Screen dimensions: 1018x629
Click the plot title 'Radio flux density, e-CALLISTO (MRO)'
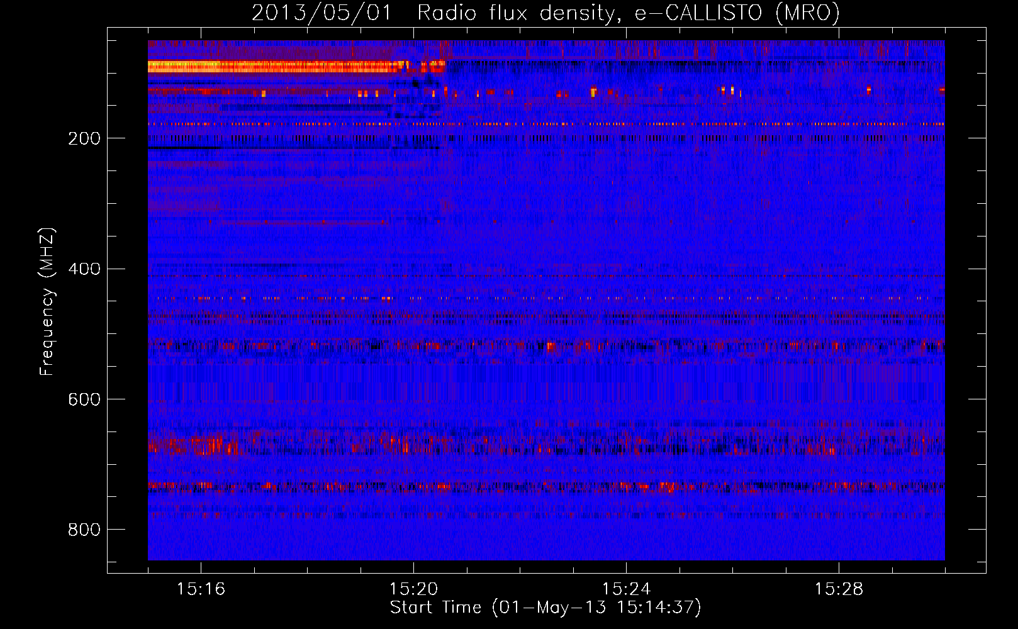click(629, 13)
